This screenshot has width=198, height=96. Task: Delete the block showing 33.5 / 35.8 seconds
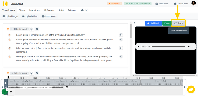click(8, 29)
